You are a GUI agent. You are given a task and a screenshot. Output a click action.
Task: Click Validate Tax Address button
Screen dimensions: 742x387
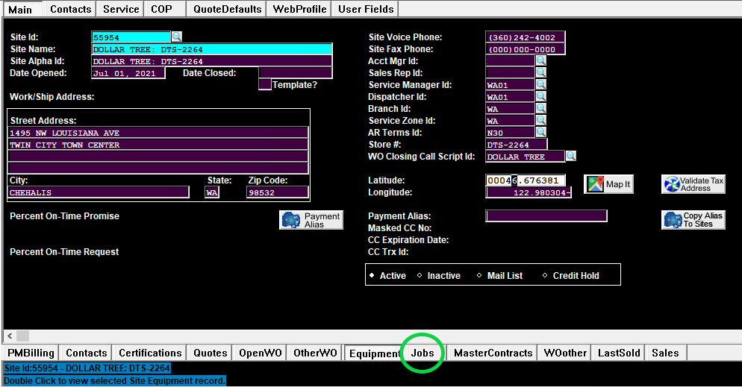pyautogui.click(x=693, y=184)
